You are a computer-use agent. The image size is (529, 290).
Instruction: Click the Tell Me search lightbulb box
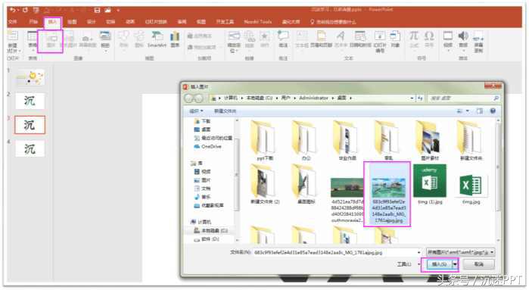point(333,22)
